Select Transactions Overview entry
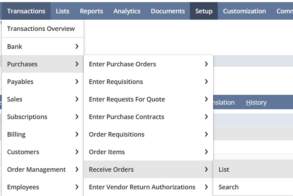Viewport: 293px width, 196px height. pyautogui.click(x=41, y=29)
